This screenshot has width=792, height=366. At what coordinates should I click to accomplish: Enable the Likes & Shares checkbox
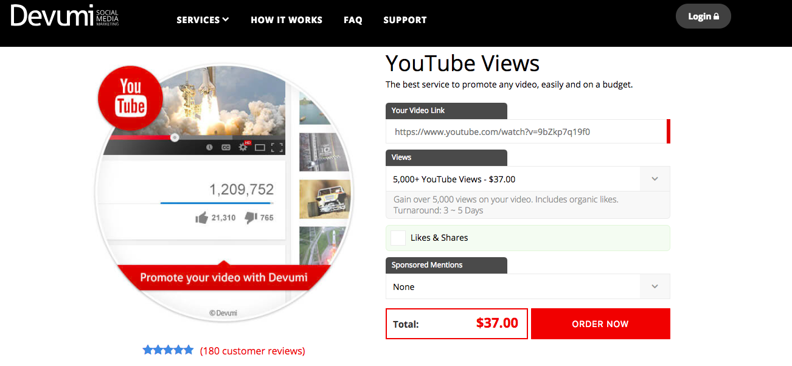tap(398, 238)
